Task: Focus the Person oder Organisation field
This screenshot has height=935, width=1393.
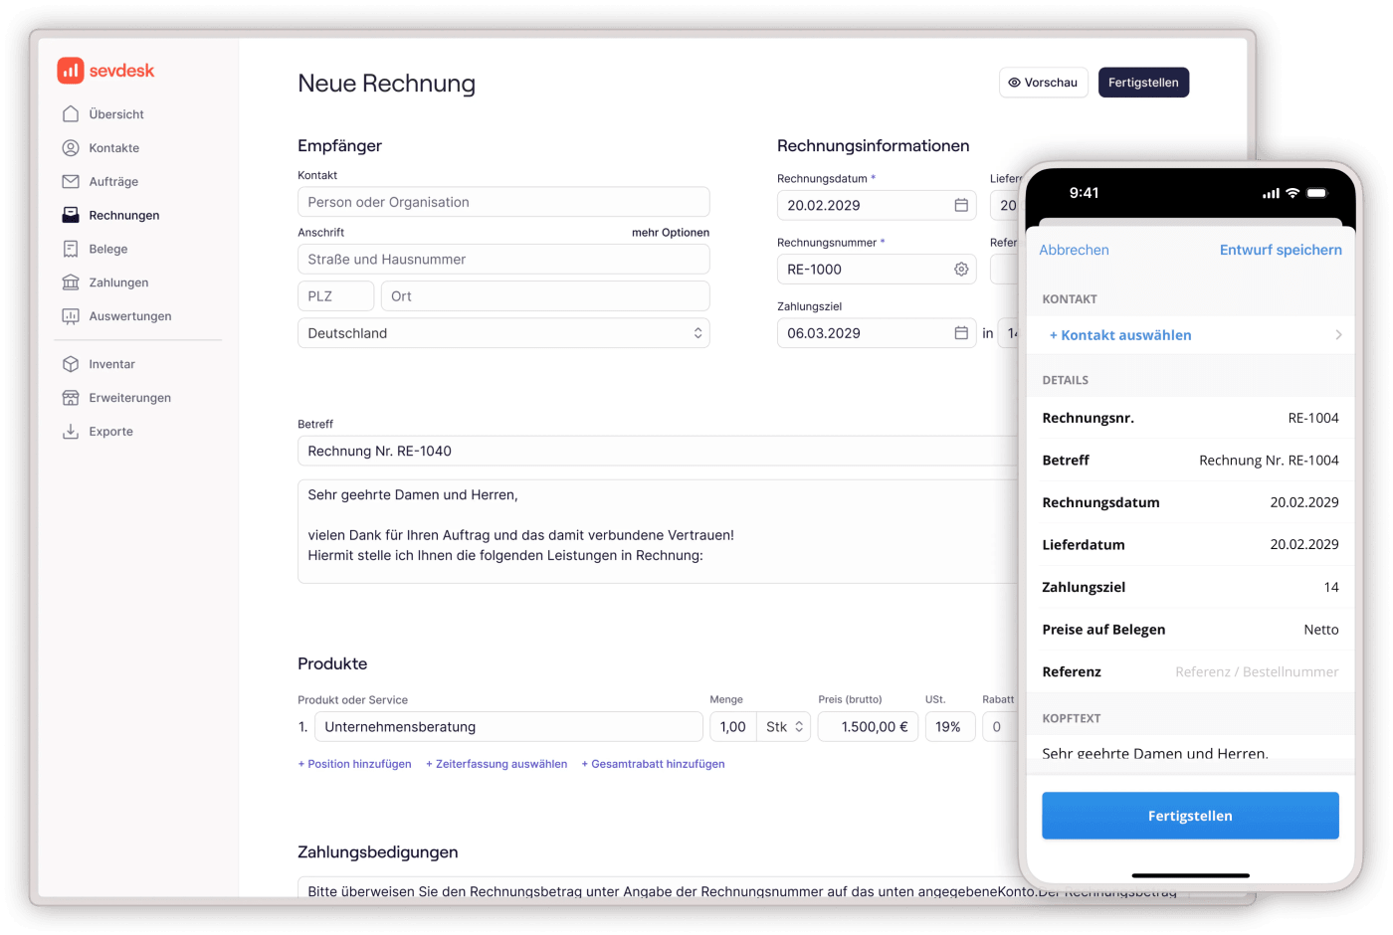Action: coord(503,202)
